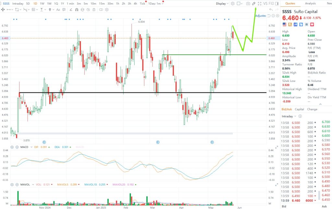The width and height of the screenshot is (332, 209).
Task: Click the VS compare button
Action: coord(265,4)
